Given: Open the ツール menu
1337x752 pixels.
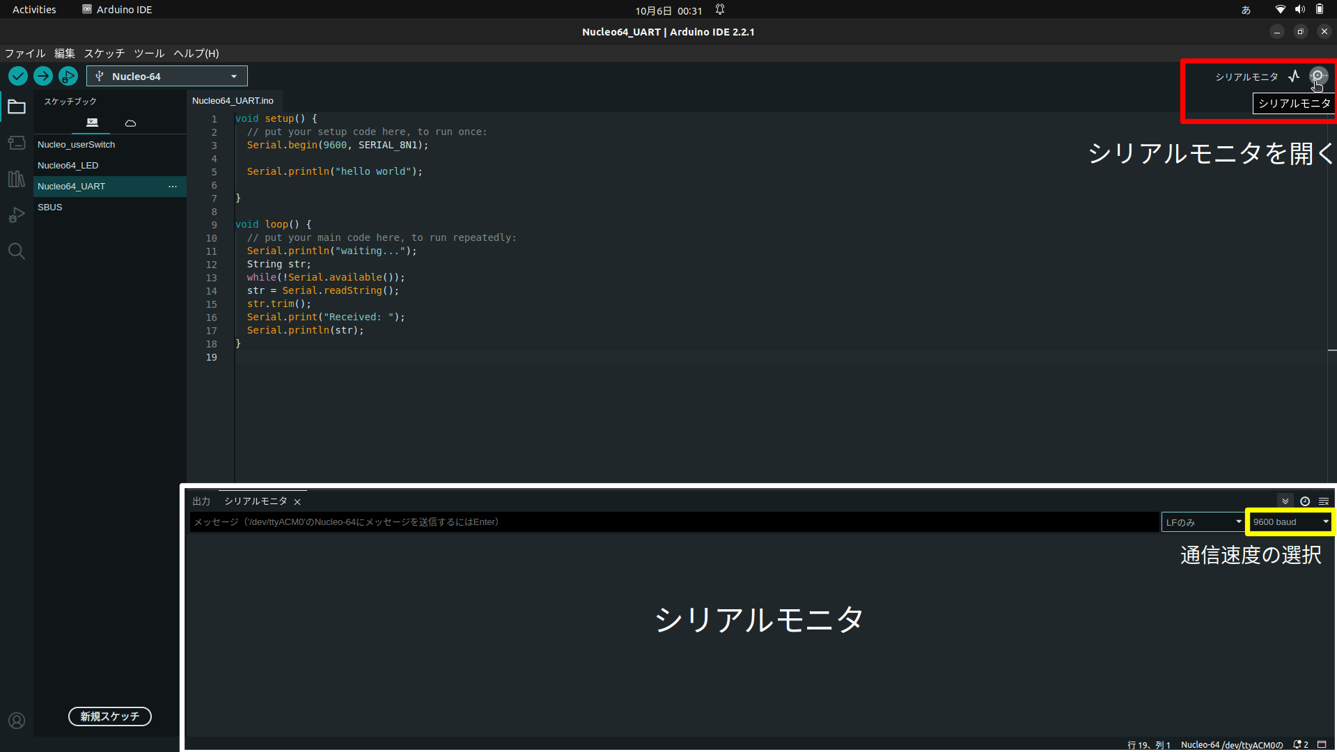Looking at the screenshot, I should pos(149,54).
